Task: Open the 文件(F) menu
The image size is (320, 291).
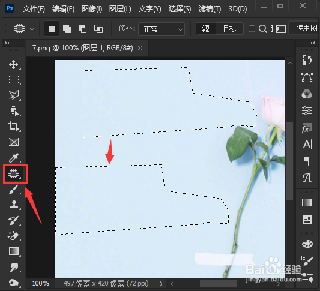Action: coord(34,9)
